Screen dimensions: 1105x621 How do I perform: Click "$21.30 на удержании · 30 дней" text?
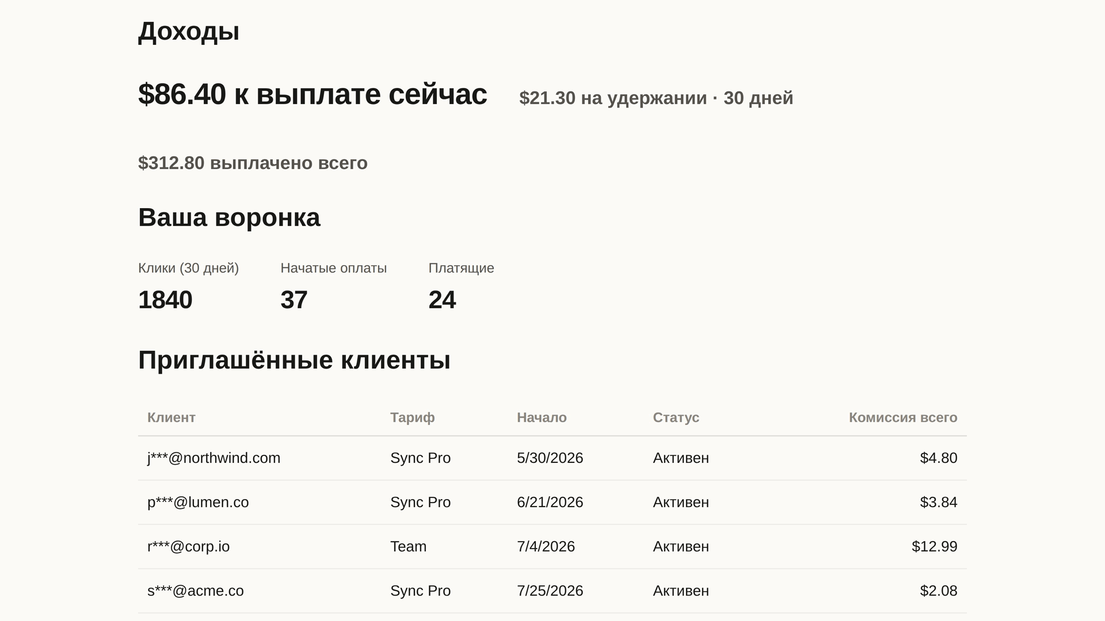pyautogui.click(x=656, y=98)
